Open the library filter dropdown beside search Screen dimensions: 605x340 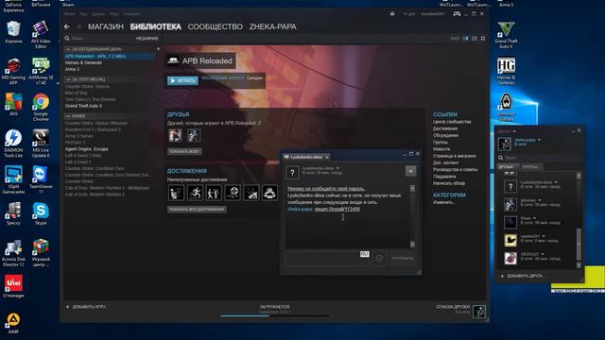pos(147,38)
